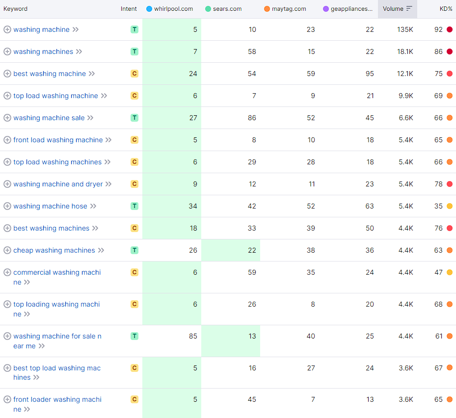Click the yellow KD dot for 'washing machine hose'
Screen dimensions: 456x418
coord(450,206)
